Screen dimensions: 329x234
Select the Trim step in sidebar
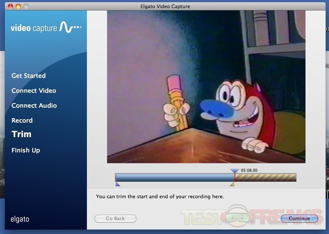pyautogui.click(x=21, y=134)
